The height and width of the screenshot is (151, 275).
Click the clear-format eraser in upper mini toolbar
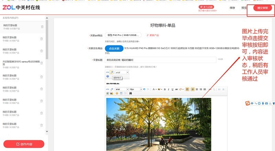[111, 72]
